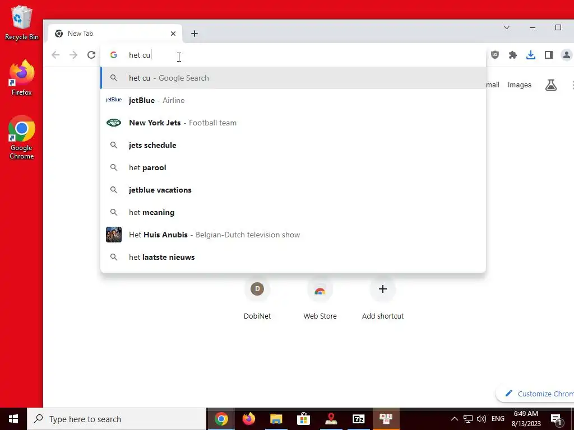
Task: Click Firefox icon in taskbar
Action: [x=248, y=419]
